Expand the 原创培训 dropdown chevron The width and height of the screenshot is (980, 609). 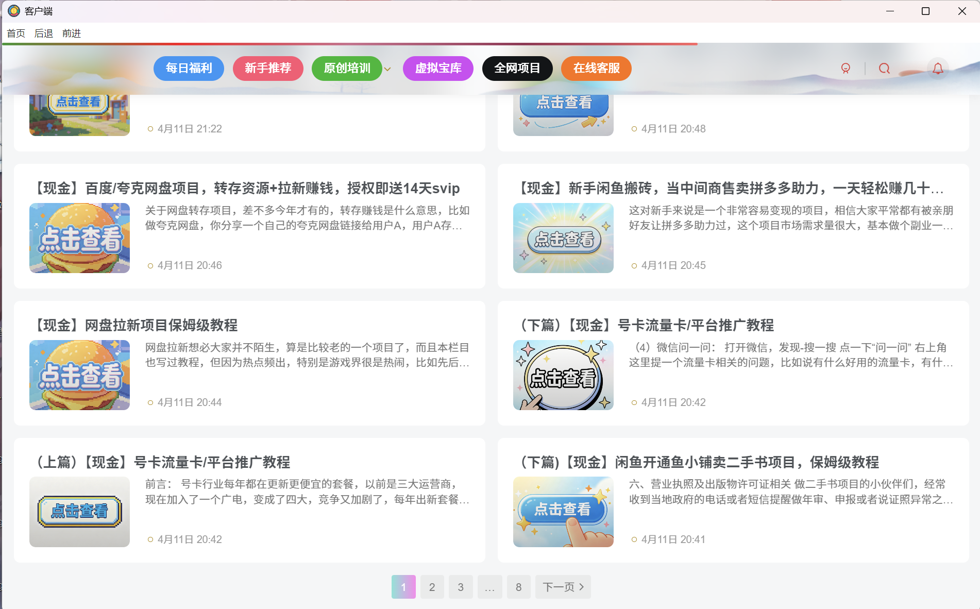[x=388, y=69]
